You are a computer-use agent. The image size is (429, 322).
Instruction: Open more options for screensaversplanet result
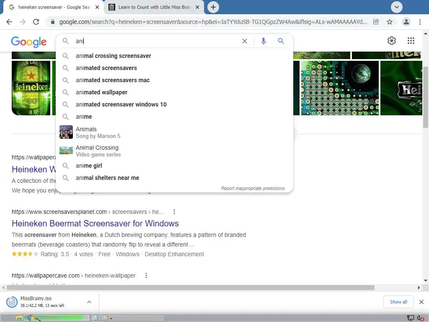pos(174,212)
